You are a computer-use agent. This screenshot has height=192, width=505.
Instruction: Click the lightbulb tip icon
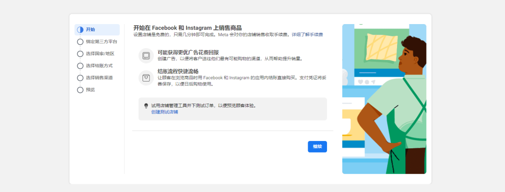(x=146, y=106)
